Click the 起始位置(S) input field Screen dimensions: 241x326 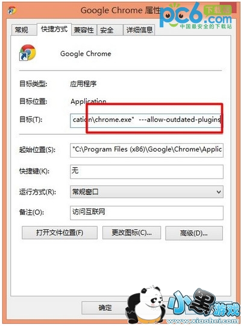click(x=146, y=150)
